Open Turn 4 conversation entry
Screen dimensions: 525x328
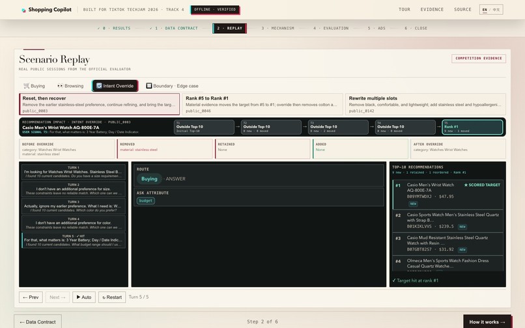point(74,223)
